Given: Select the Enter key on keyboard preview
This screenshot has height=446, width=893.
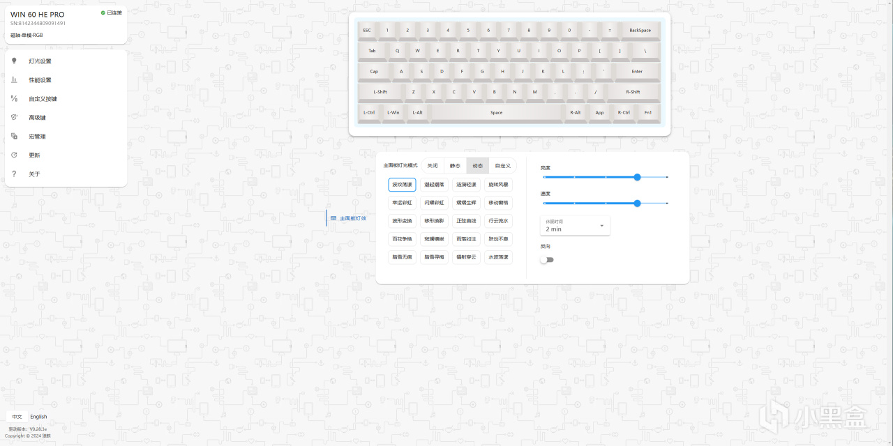Looking at the screenshot, I should [x=637, y=71].
